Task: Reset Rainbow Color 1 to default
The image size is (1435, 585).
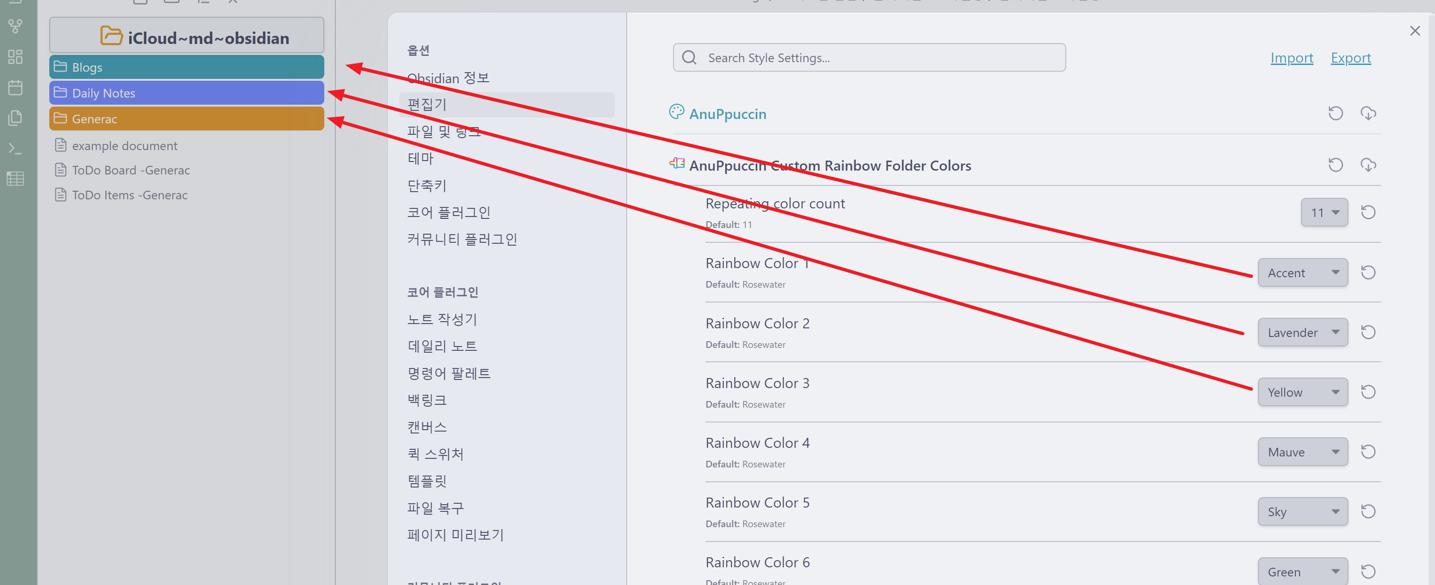Action: coord(1368,272)
